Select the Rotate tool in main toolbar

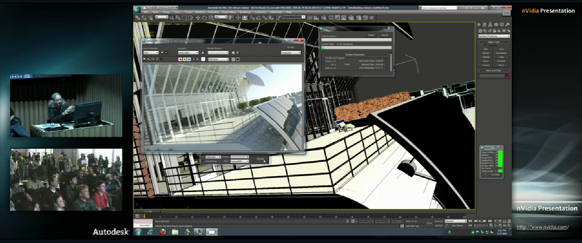204,17
